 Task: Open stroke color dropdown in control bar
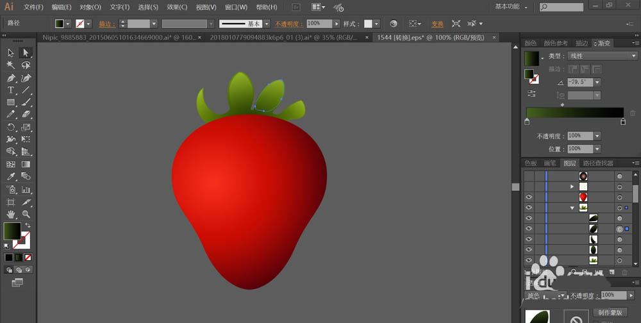[88, 24]
